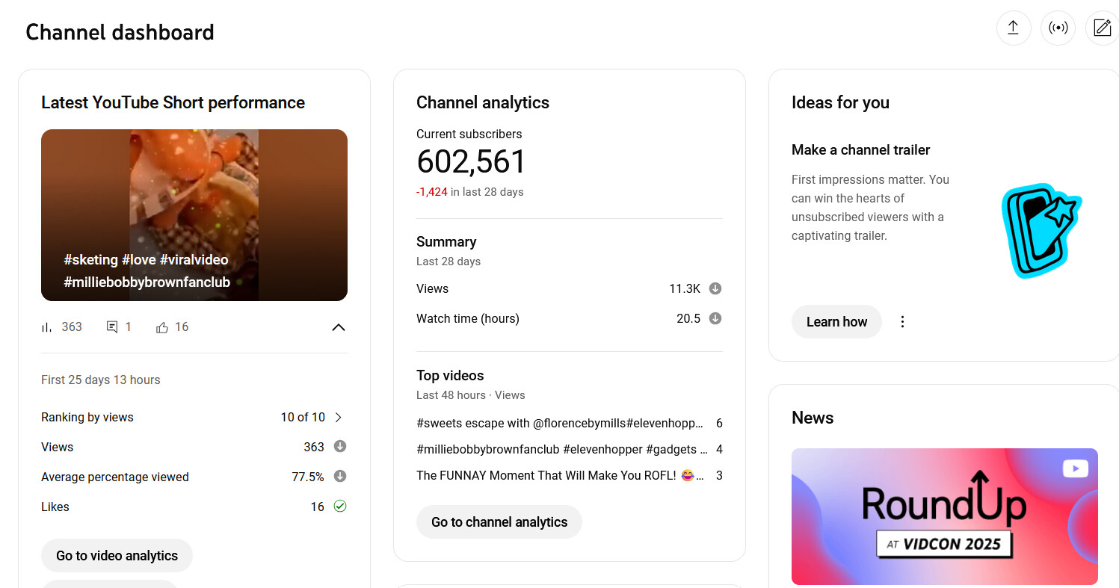Click the go live broadcast icon
This screenshot has height=588, width=1119.
1058,28
